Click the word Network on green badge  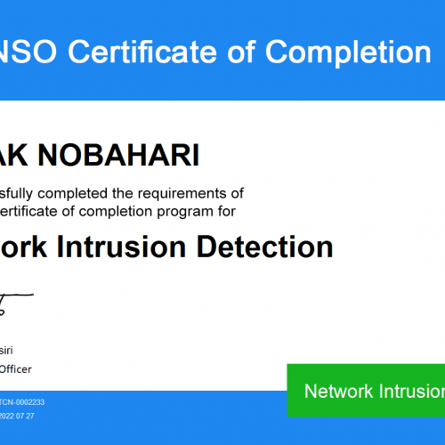tap(338, 391)
